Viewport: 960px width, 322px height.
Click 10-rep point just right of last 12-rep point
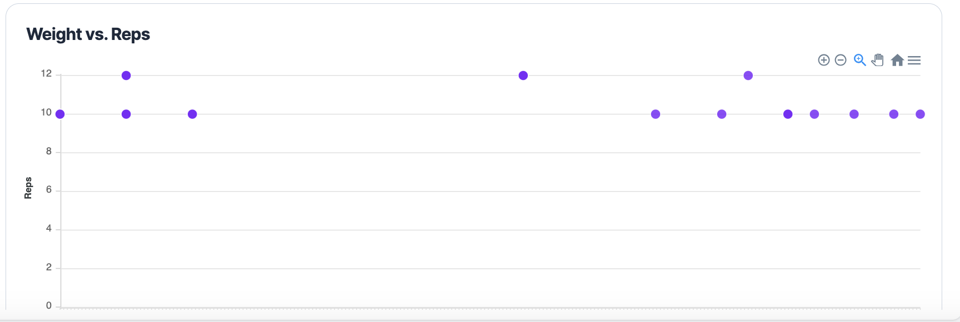[x=788, y=114]
